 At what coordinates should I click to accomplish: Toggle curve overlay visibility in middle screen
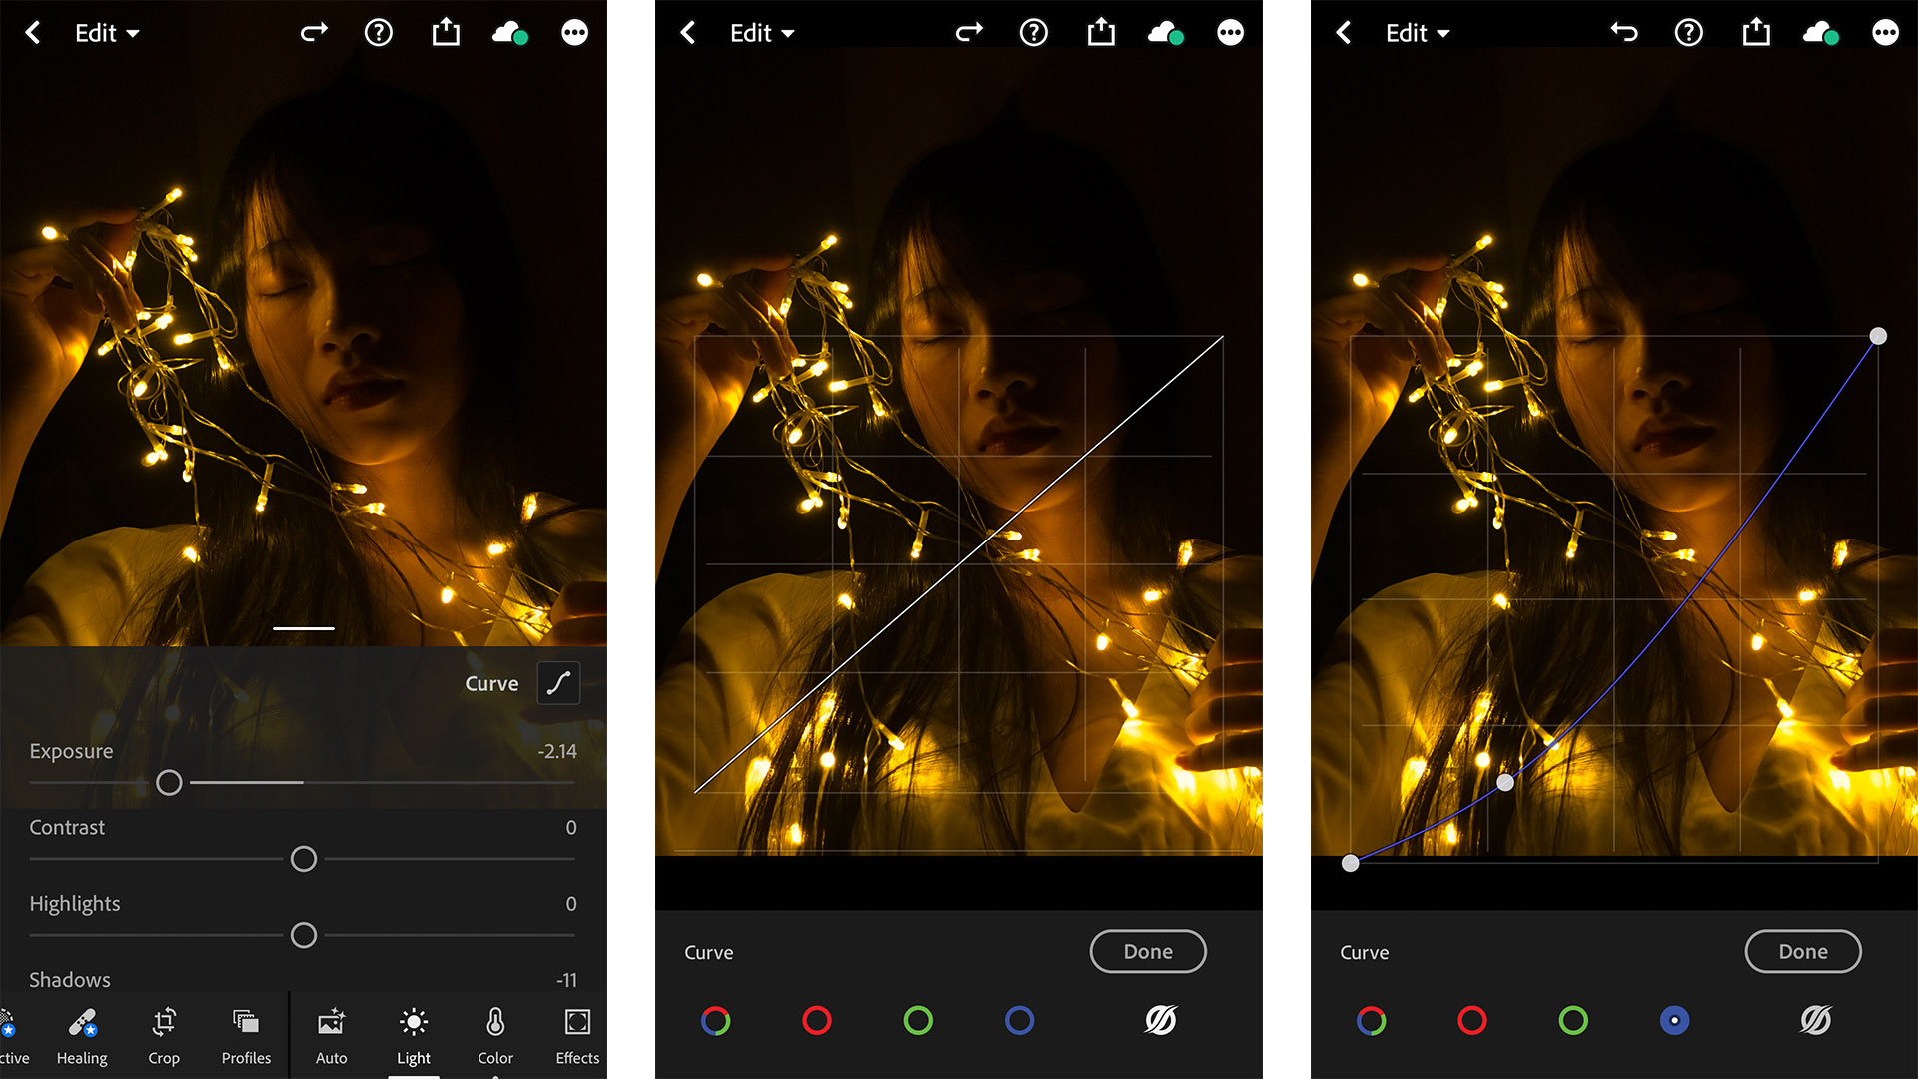click(x=1160, y=1020)
